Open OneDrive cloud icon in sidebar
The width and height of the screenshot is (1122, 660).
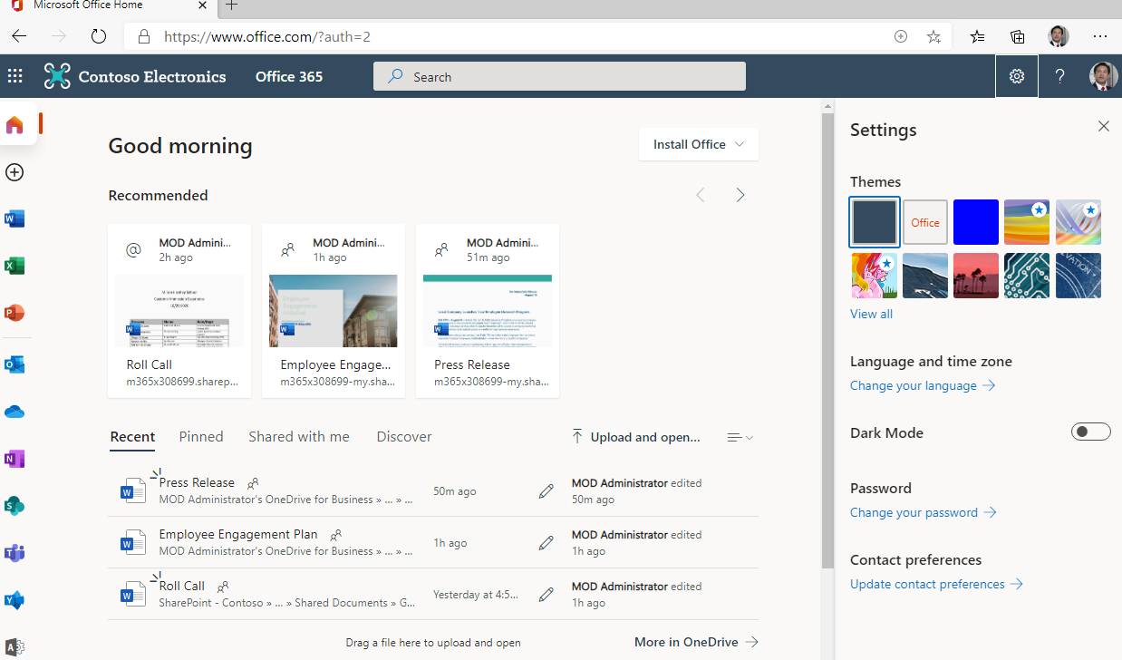15,412
